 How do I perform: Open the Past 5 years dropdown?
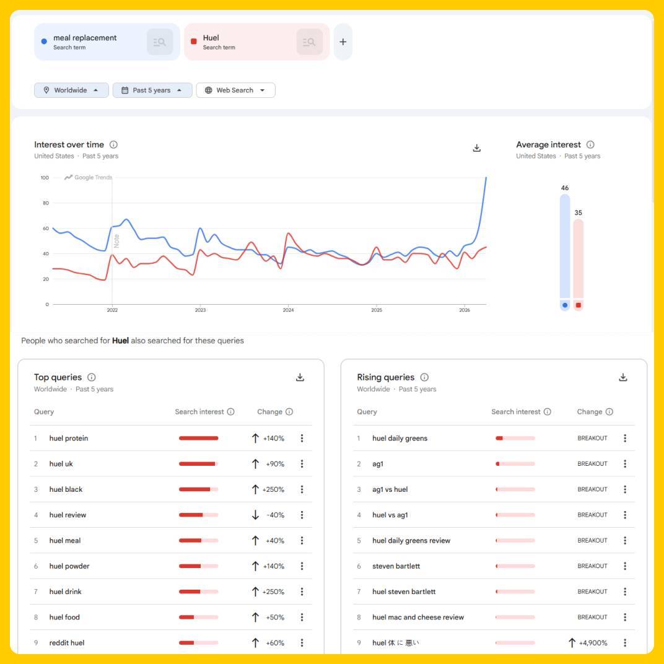[x=152, y=90]
